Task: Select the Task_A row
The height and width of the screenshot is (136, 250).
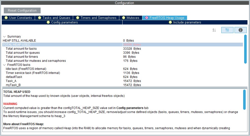Action: tap(123, 81)
